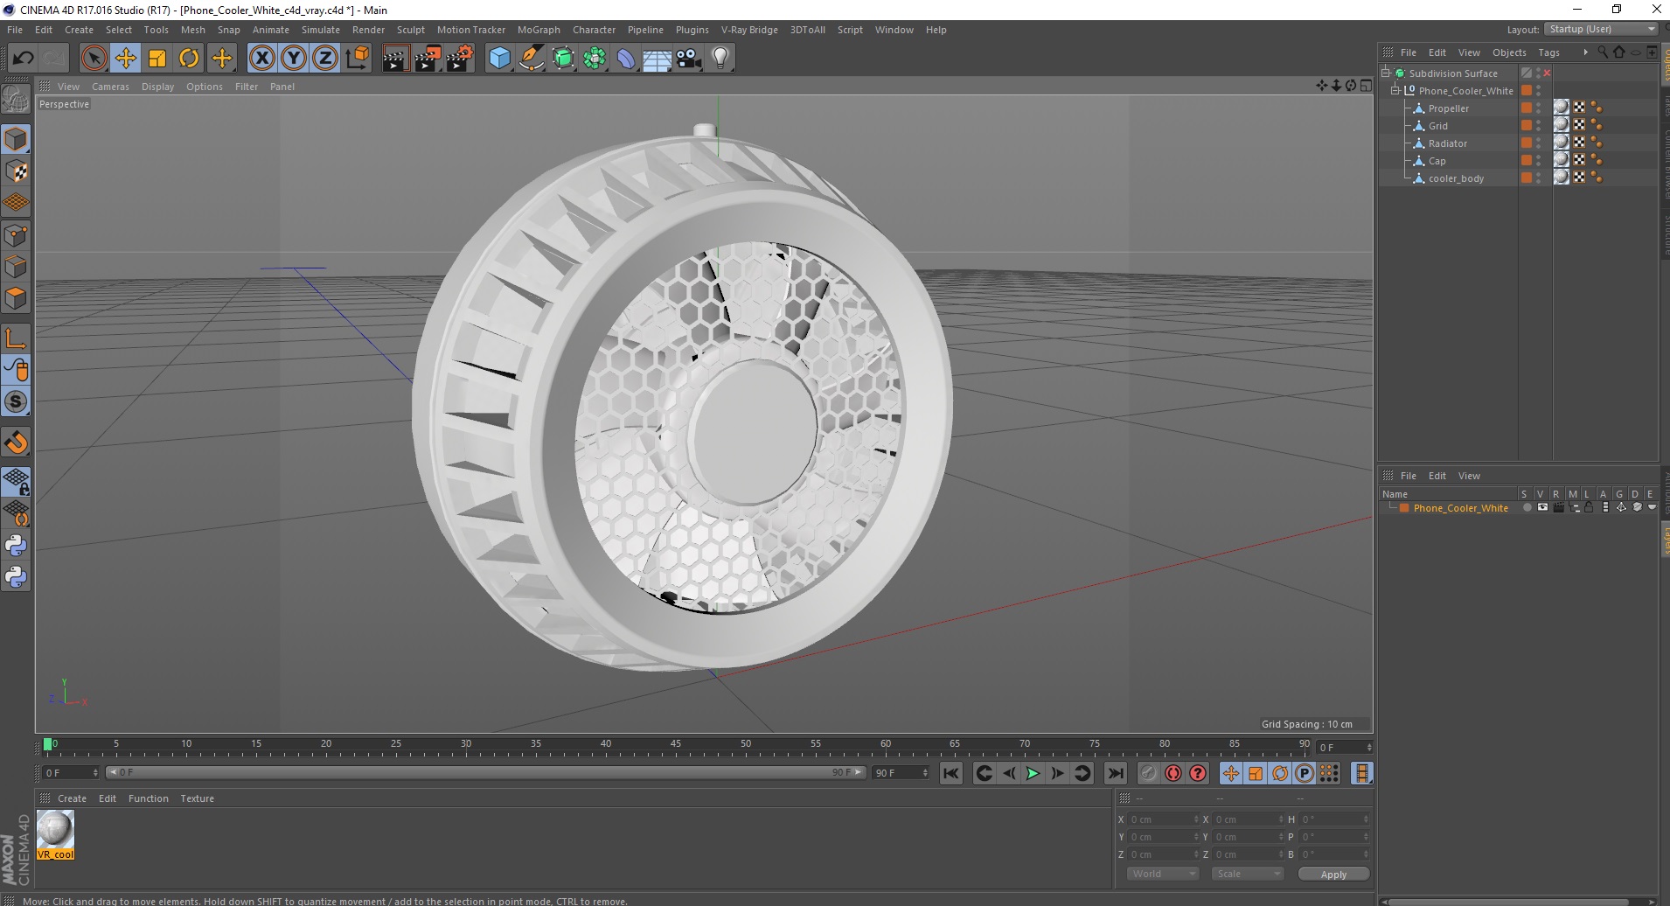
Task: Open viewport Cameras menu
Action: click(110, 87)
